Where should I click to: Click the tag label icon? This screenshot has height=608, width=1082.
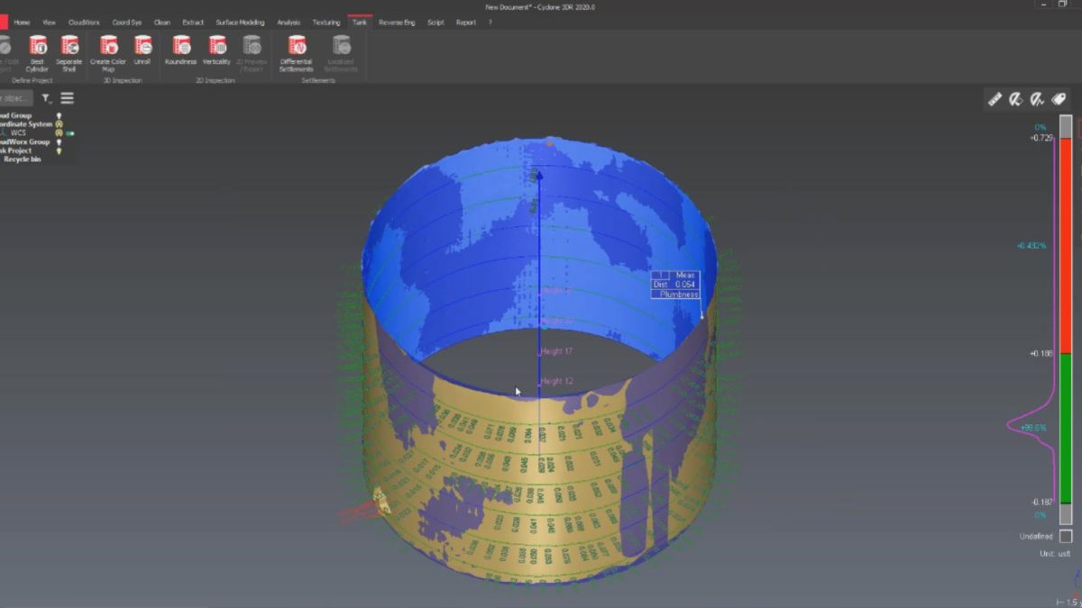pyautogui.click(x=1059, y=100)
